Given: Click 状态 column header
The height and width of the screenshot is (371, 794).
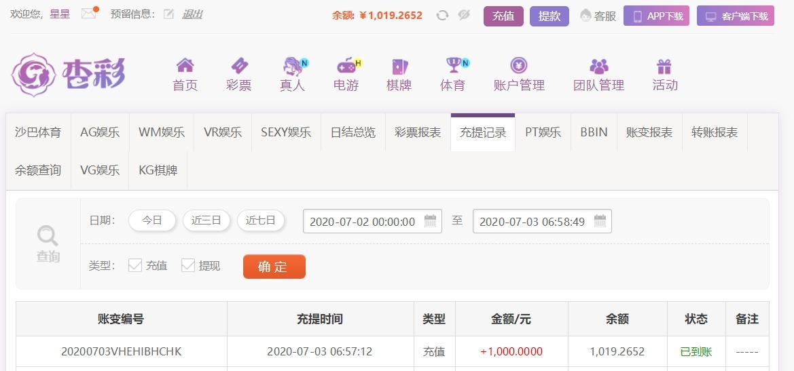Looking at the screenshot, I should pos(696,319).
